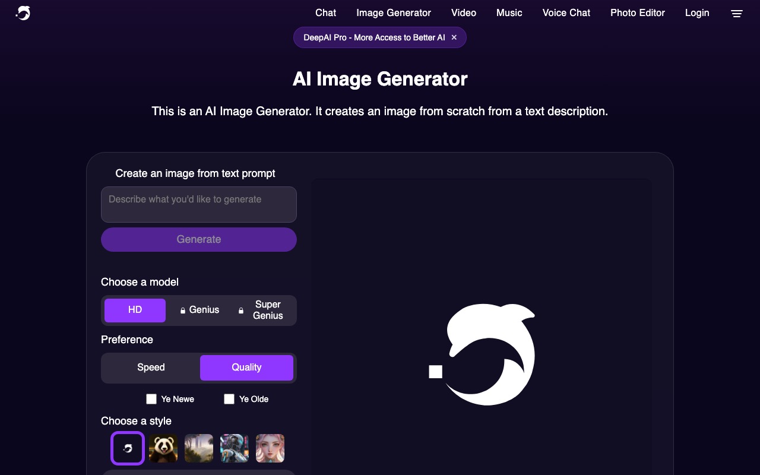Open the Photo Editor
Screen dimensions: 760x475
point(637,12)
